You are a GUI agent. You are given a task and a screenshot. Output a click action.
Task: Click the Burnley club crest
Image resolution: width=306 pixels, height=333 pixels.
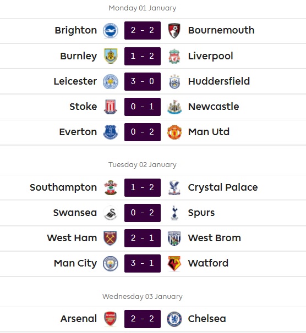[x=111, y=56]
